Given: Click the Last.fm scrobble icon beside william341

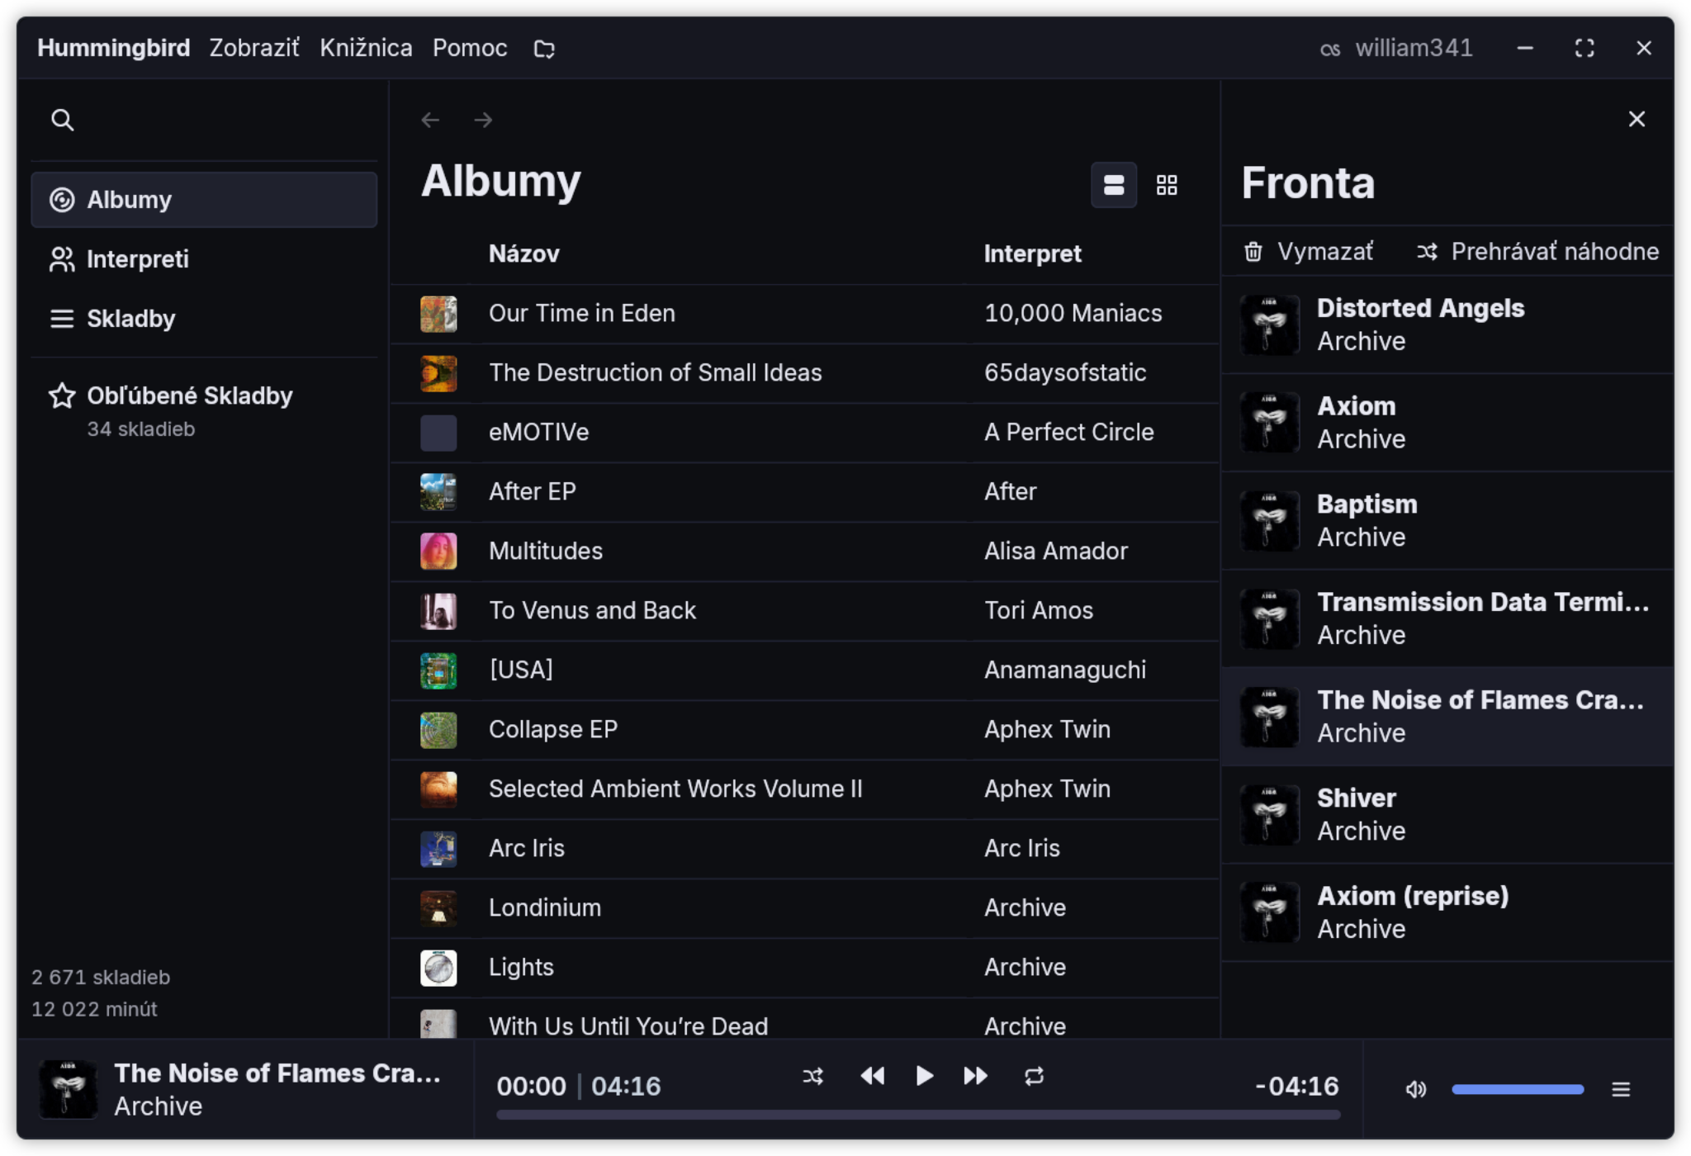Looking at the screenshot, I should coord(1329,49).
